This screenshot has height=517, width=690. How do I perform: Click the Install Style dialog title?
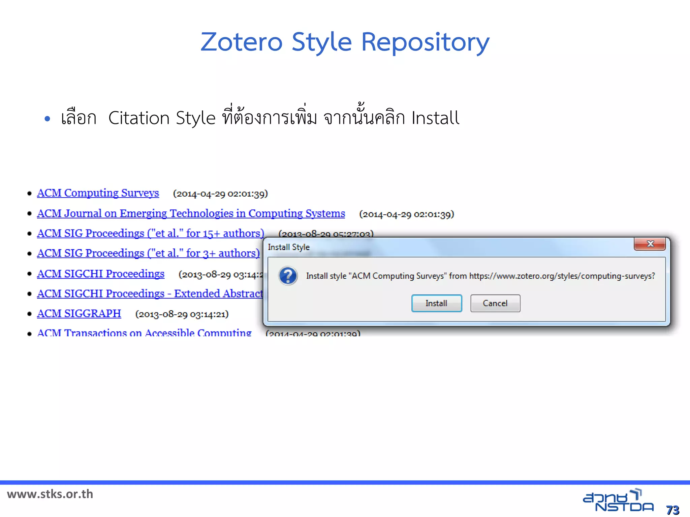point(289,247)
